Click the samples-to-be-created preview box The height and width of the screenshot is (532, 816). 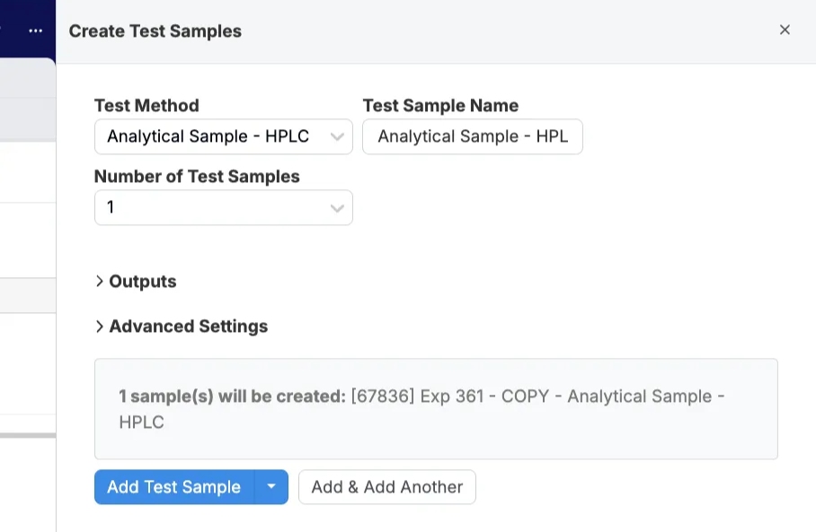point(436,409)
